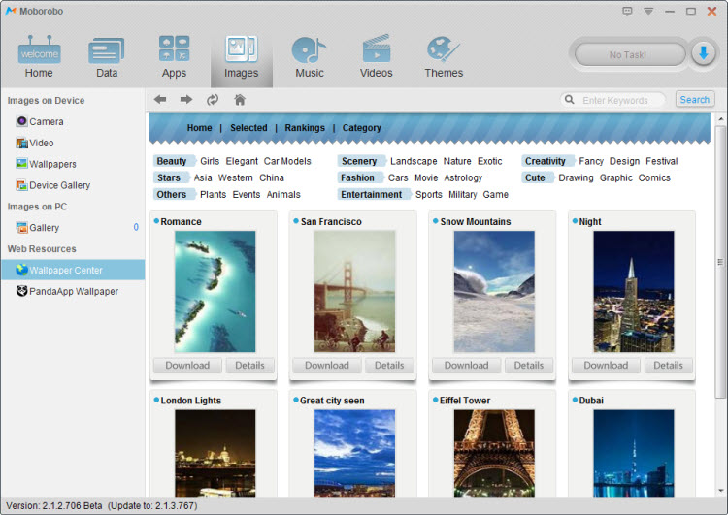Open the Apps section icon
The height and width of the screenshot is (515, 728).
(174, 55)
